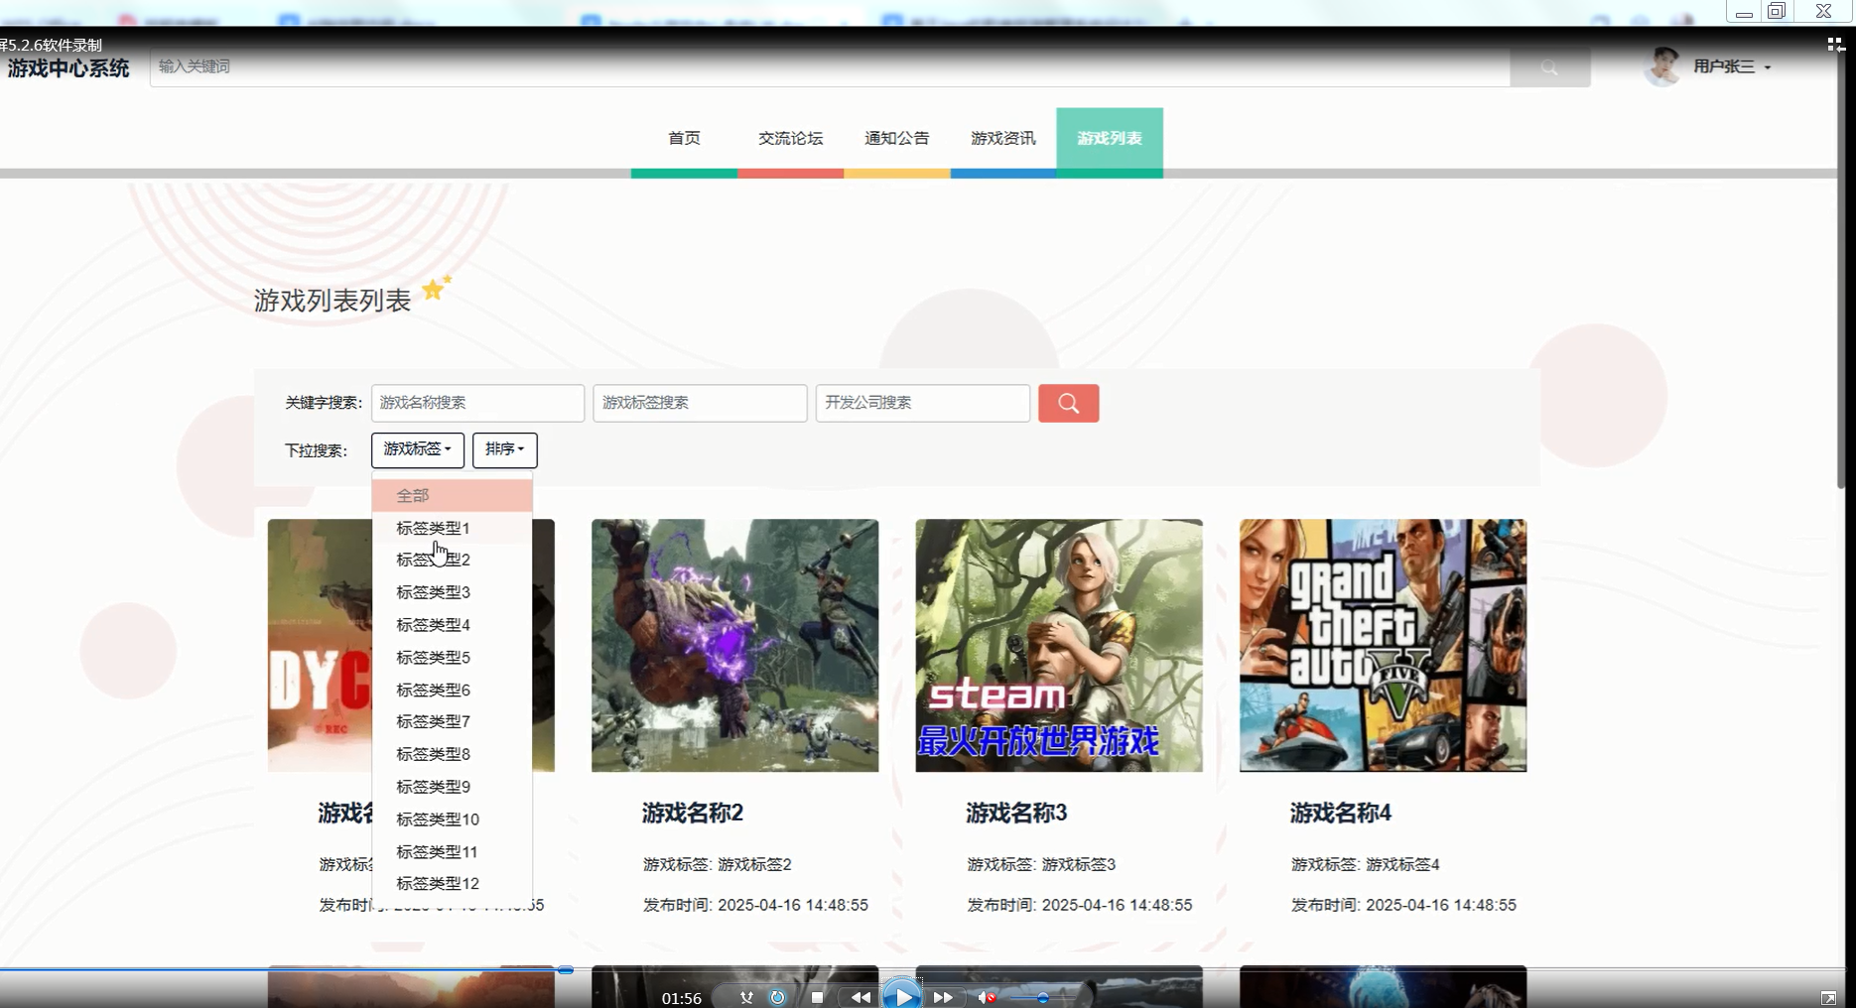Click 游戏标签: 游戏标签4 text
Screen dimensions: 1856x1008
[1366, 865]
